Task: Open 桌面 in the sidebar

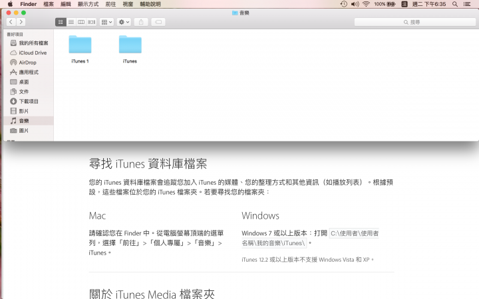Action: [x=29, y=82]
